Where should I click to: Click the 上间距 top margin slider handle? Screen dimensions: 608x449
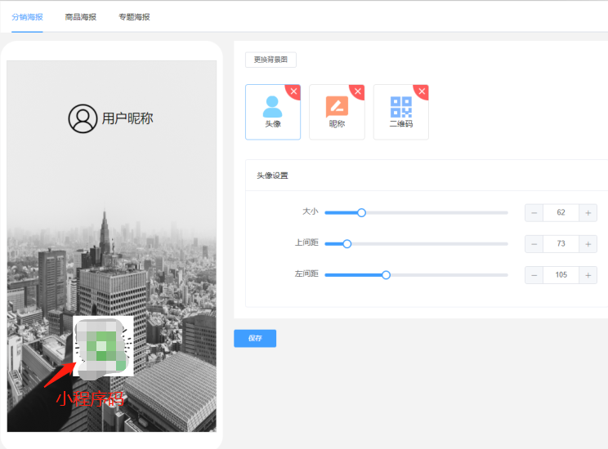[x=347, y=243]
